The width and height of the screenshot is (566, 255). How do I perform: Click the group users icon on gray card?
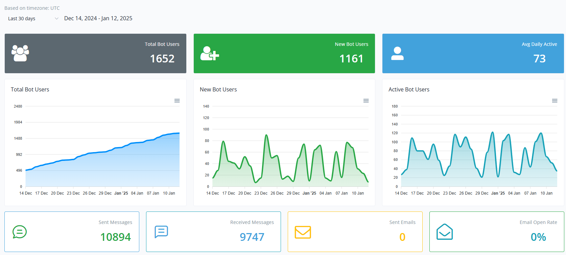(x=20, y=53)
